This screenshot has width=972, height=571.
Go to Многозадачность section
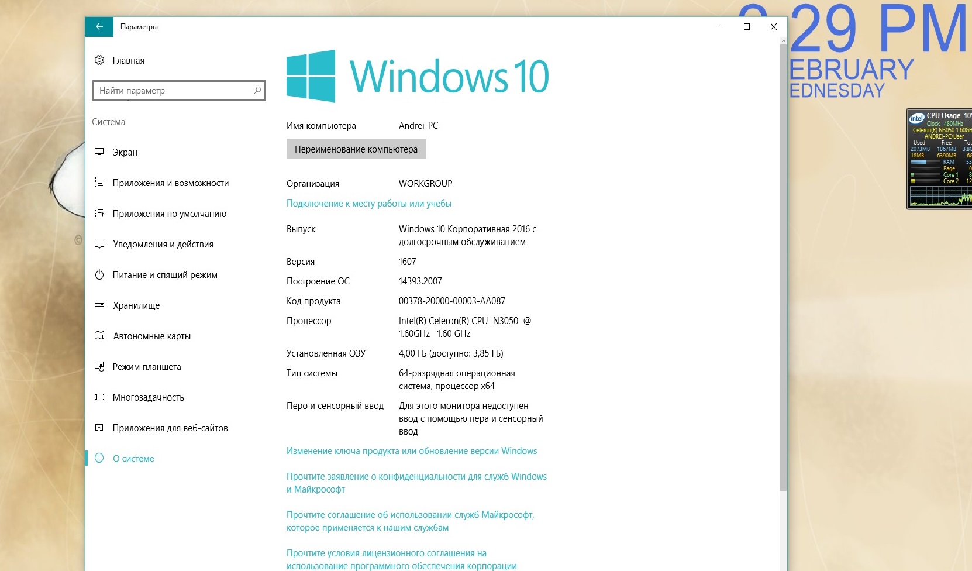[149, 397]
